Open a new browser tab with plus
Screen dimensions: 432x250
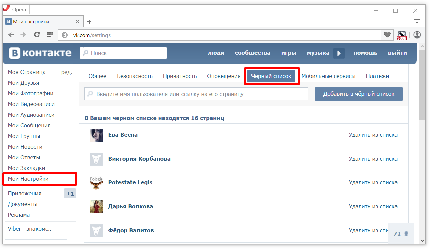click(89, 22)
